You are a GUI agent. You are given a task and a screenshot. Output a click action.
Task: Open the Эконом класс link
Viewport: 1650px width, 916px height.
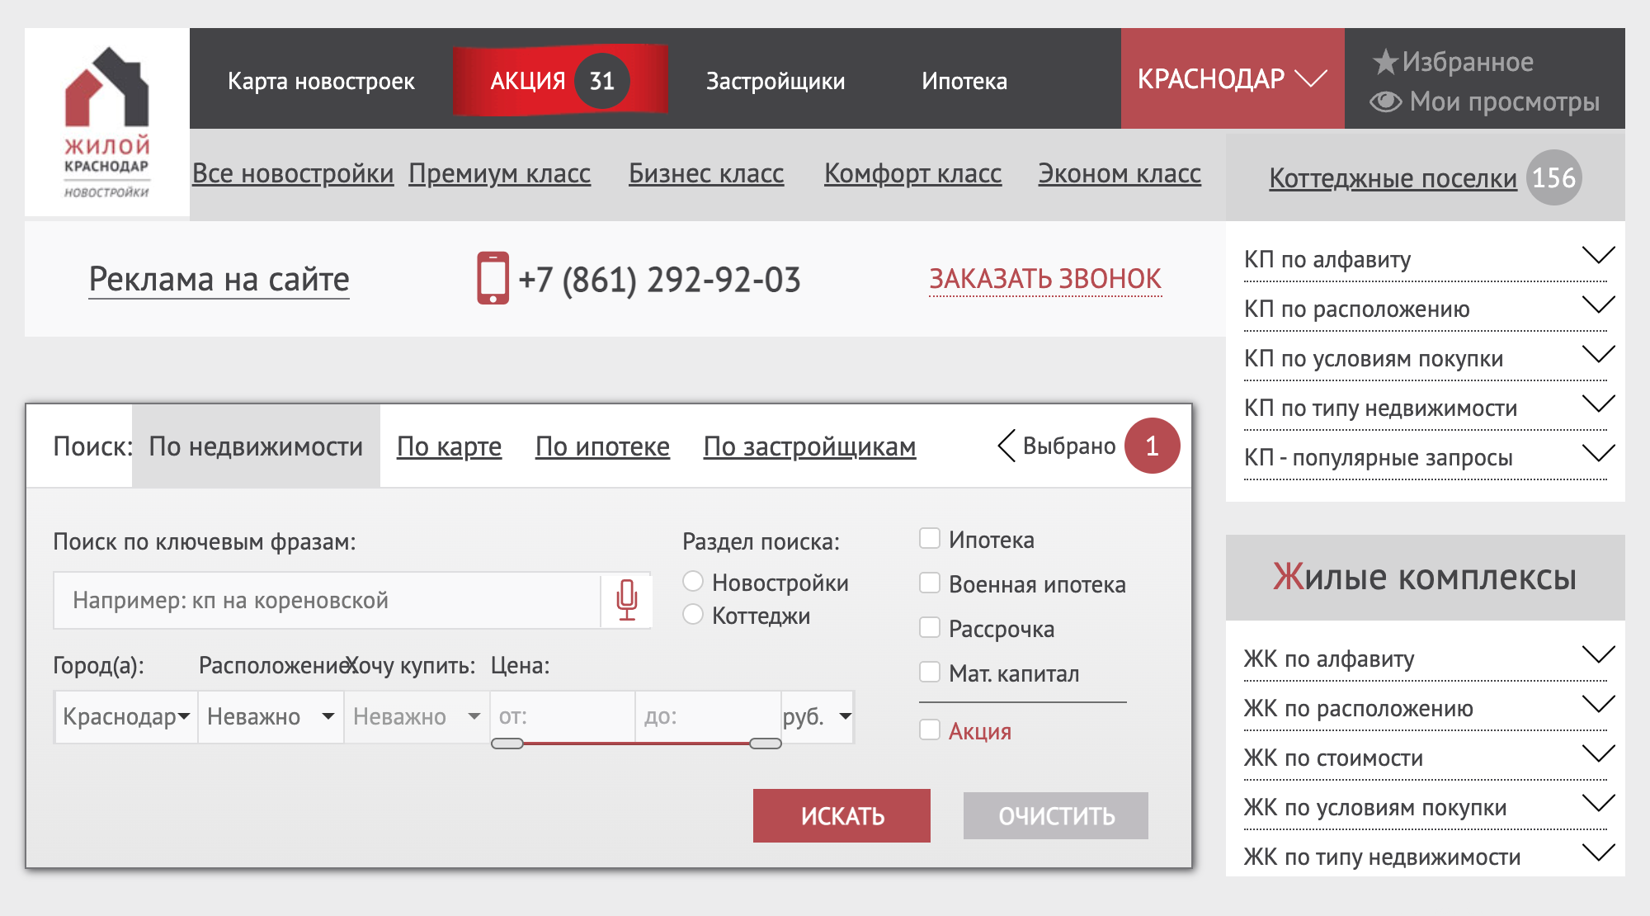(1120, 173)
